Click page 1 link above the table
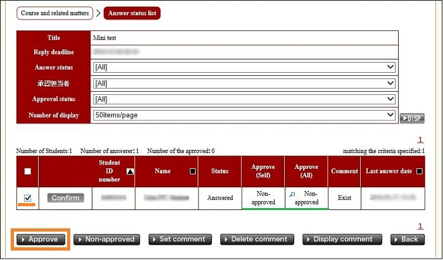Image resolution: width=443 pixels, height=260 pixels. (x=420, y=140)
